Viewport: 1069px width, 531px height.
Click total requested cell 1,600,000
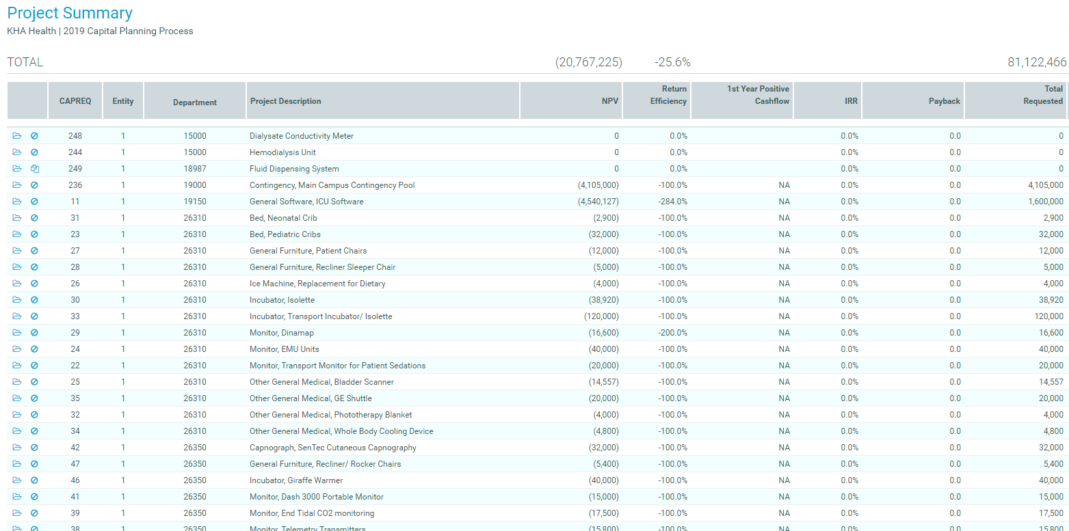coord(1046,202)
